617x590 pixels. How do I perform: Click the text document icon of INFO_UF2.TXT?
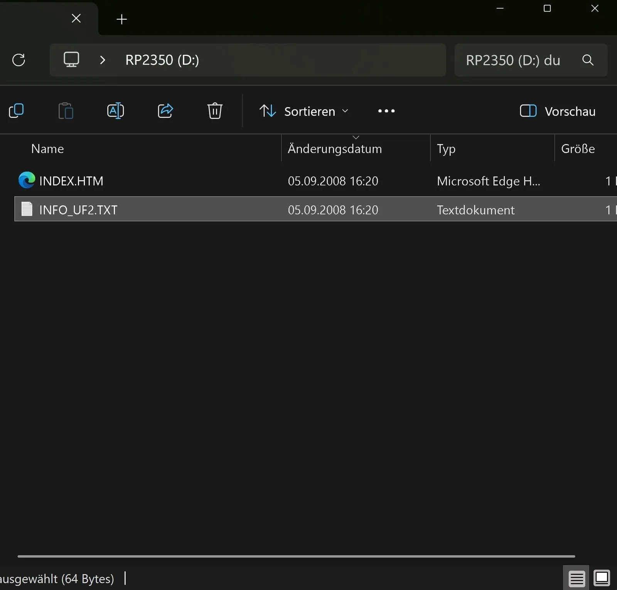(27, 209)
